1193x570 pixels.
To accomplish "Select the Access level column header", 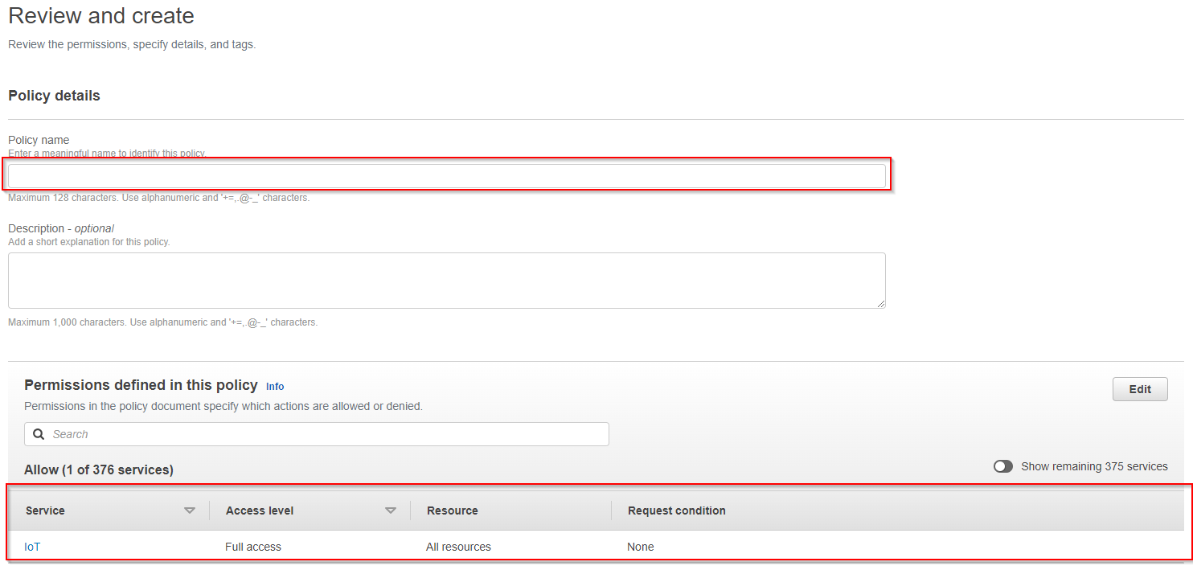I will tap(260, 511).
